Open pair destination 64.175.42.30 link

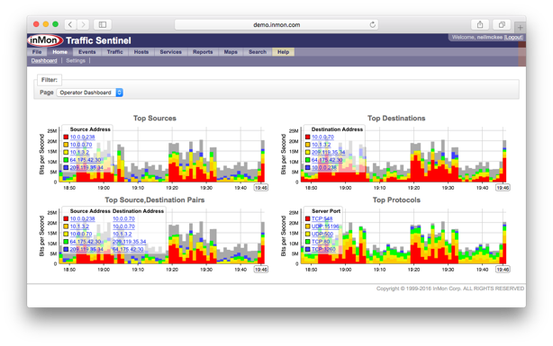click(x=128, y=249)
